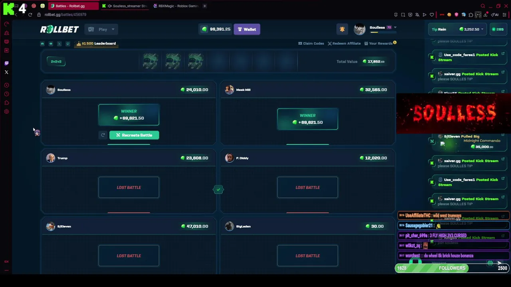This screenshot has height=287, width=511.
Task: Click the Wallet button
Action: coord(247,29)
